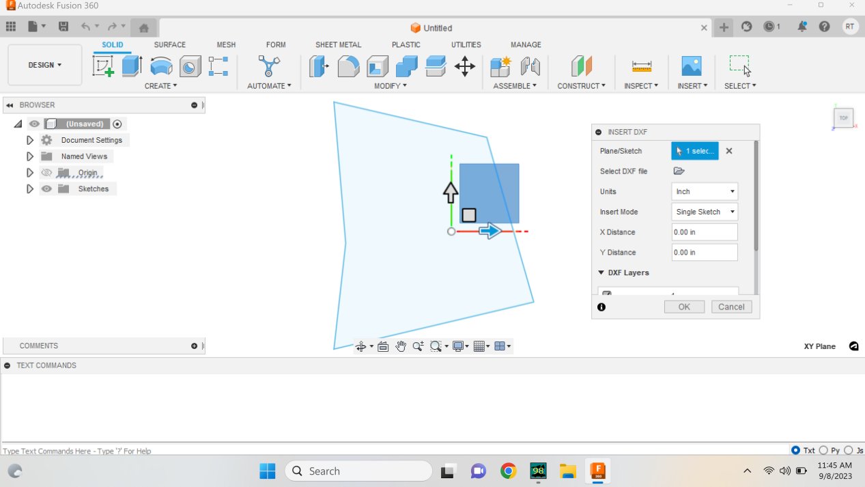Open the Units dropdown in Insert DXF
The image size is (865, 487).
pos(704,191)
